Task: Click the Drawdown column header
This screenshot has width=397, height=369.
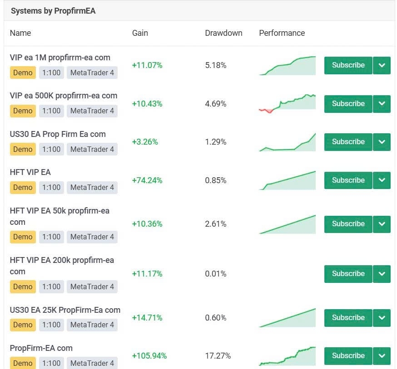Action: (x=223, y=33)
